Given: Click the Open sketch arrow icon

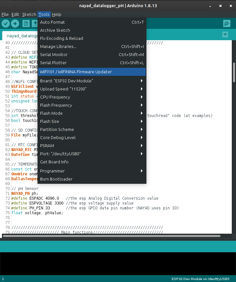Looking at the screenshot, I should click(35, 24).
